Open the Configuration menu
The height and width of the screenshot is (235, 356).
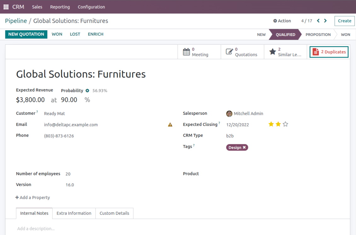coord(91,7)
